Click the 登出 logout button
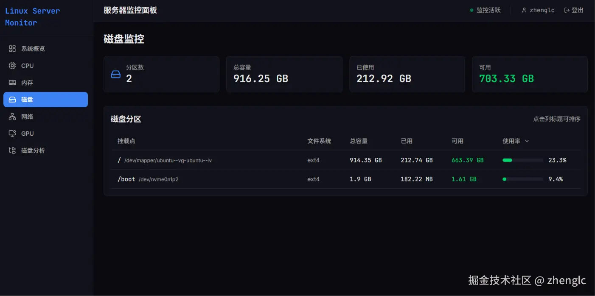 click(574, 10)
